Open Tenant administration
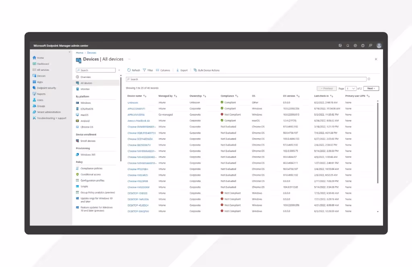 pos(47,112)
